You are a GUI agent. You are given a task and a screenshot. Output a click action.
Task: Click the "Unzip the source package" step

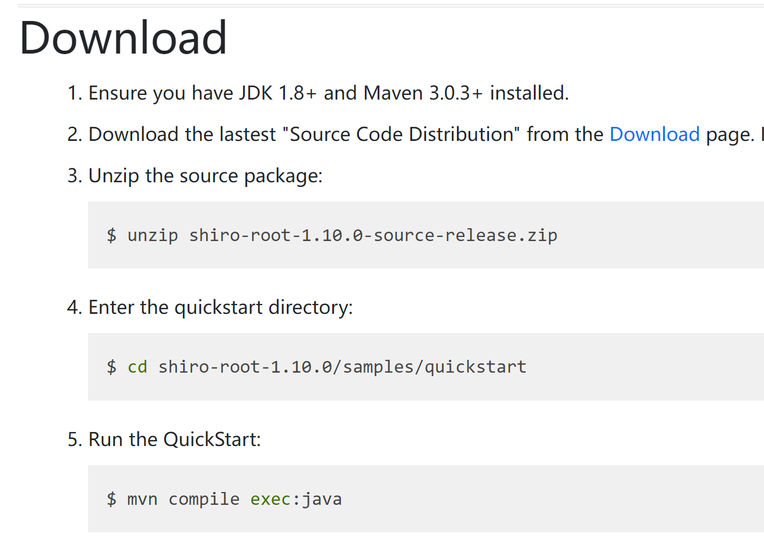[205, 176]
